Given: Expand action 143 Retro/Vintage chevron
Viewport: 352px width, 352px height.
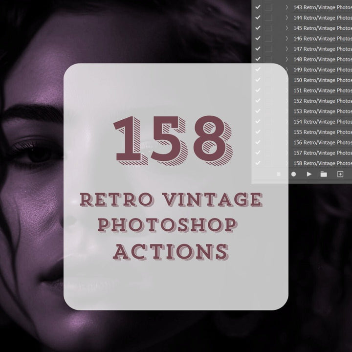Looking at the screenshot, I should 287,7.
